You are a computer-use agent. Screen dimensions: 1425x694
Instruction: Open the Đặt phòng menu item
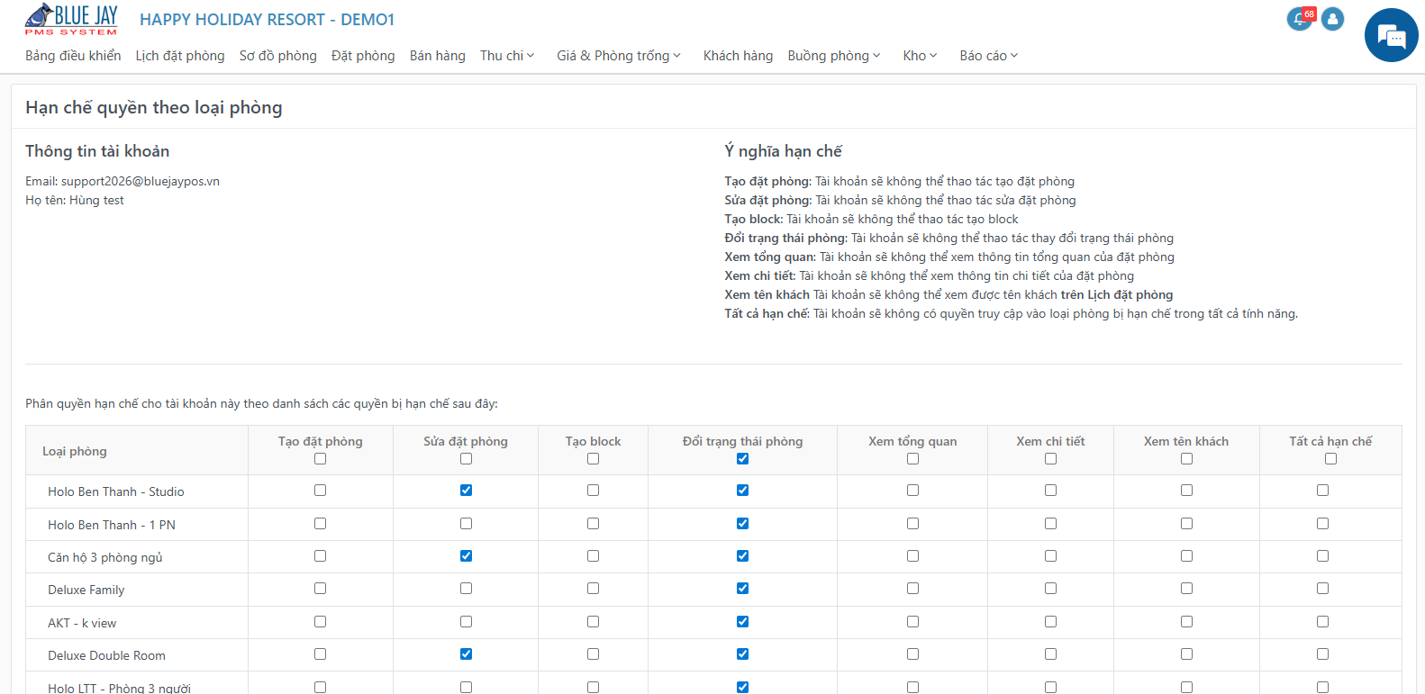[363, 56]
